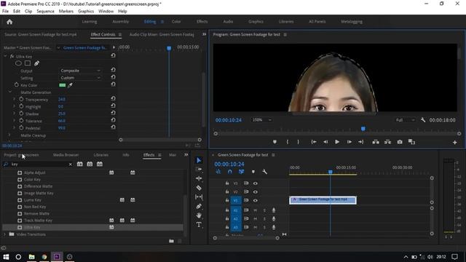Expand Matte Cleanup group

click(x=9, y=135)
